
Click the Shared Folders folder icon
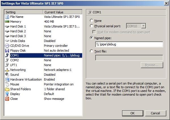(7, 89)
